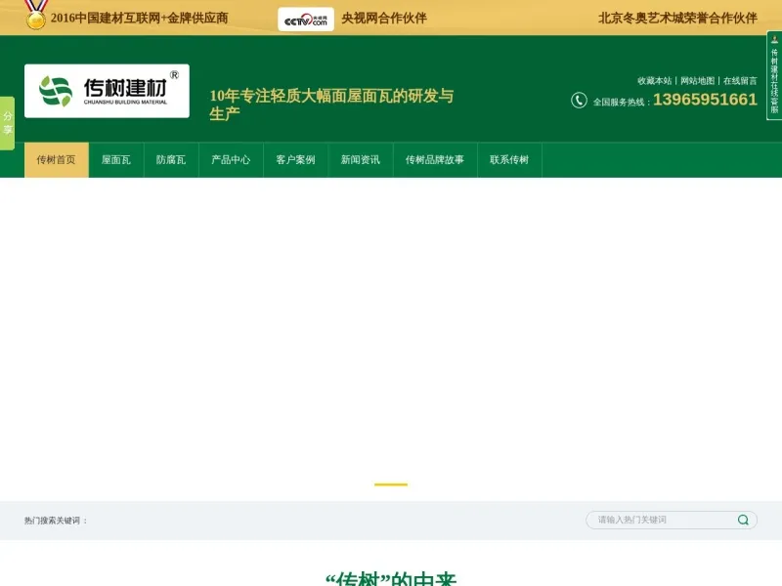Click the CCTV.com partner logo
The width and height of the screenshot is (782, 586).
tap(306, 19)
